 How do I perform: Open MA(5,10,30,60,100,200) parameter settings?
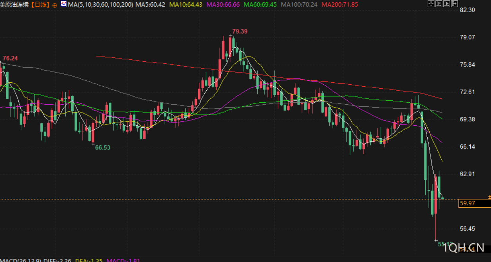pyautogui.click(x=100, y=5)
